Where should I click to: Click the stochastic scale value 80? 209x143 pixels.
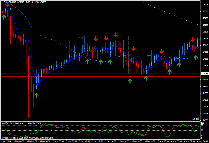[x=202, y=125]
